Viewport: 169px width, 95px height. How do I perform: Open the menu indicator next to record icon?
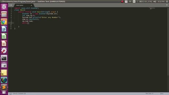click(x=126, y=2)
